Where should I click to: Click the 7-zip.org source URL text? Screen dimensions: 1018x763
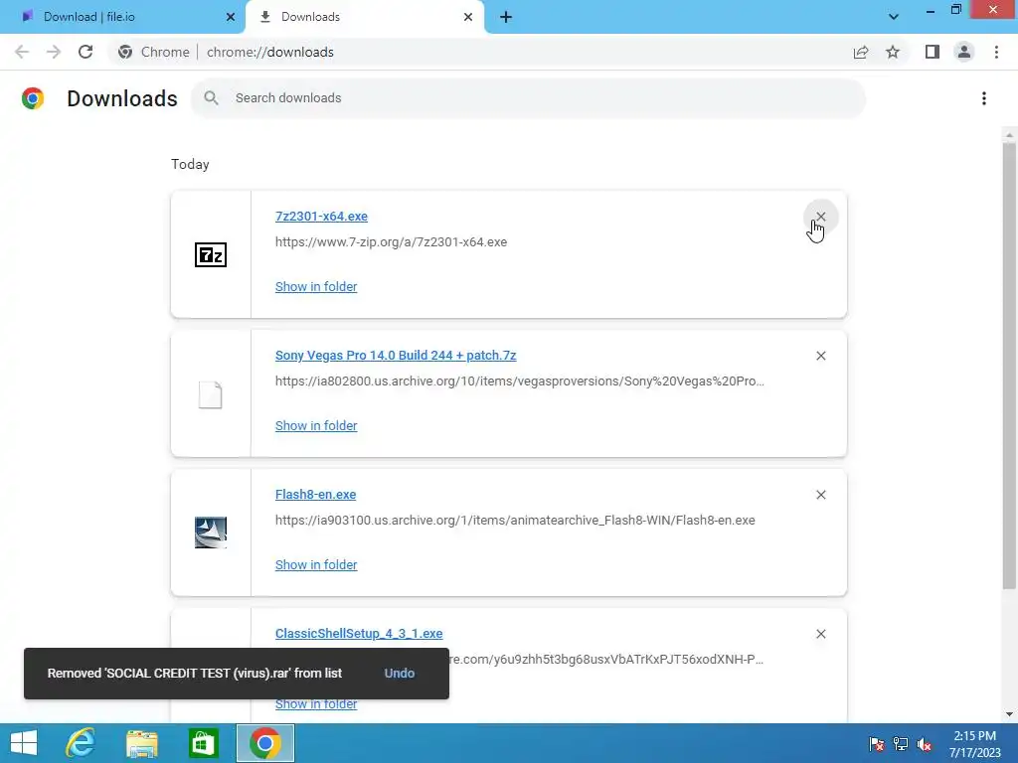(x=391, y=242)
